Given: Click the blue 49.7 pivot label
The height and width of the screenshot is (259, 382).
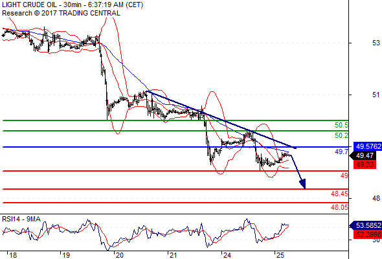Looking at the screenshot, I should (341, 152).
